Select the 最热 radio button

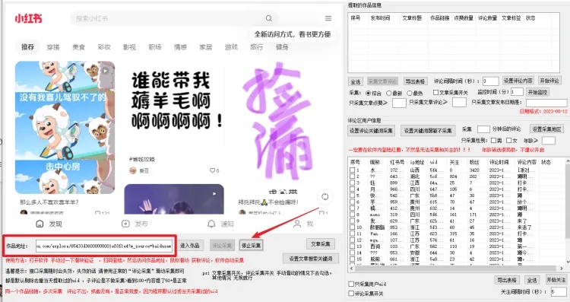click(410, 93)
